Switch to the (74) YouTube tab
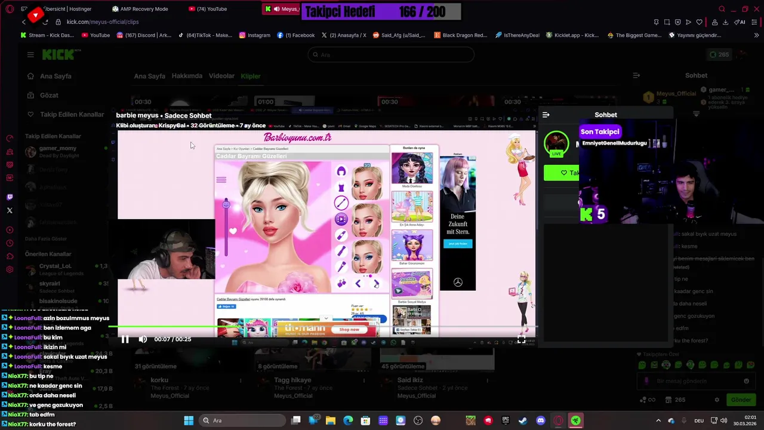Image resolution: width=764 pixels, height=430 pixels. pos(209,9)
